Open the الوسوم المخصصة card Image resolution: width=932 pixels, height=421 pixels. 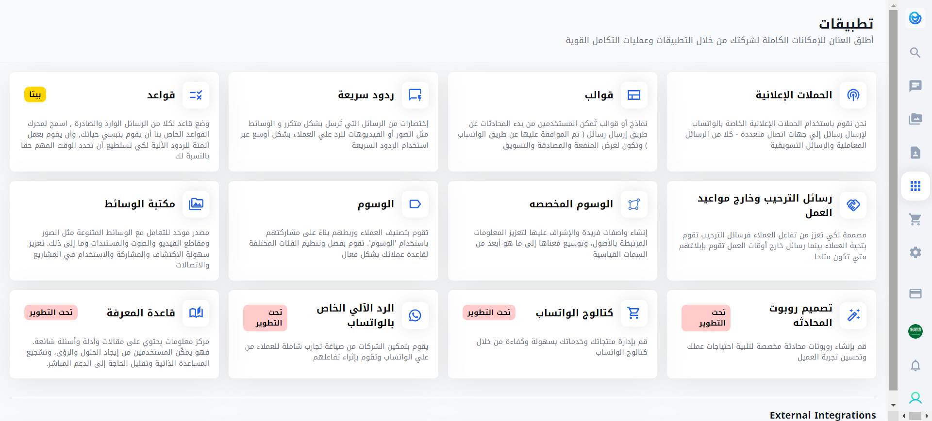[552, 231]
